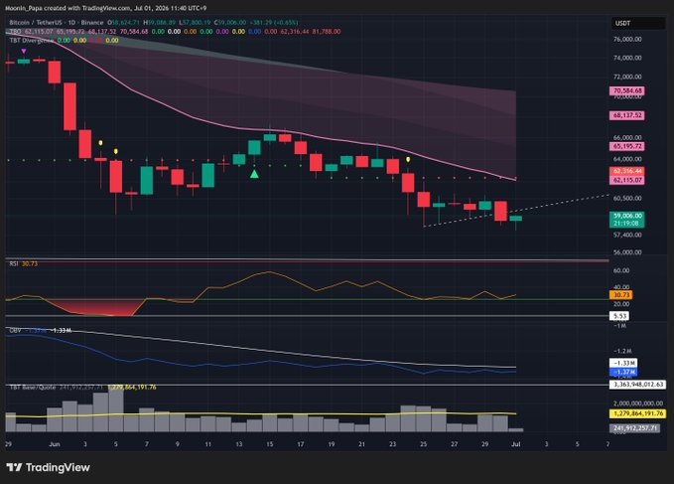Click the 57,400.00 price axis value
The width and height of the screenshot is (674, 484).
click(x=627, y=235)
